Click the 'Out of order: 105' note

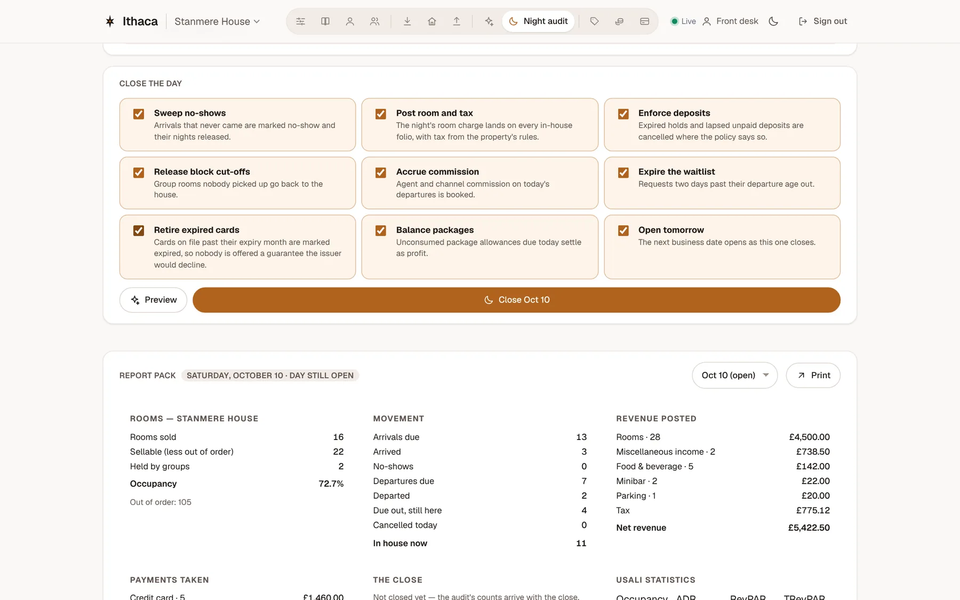click(161, 502)
